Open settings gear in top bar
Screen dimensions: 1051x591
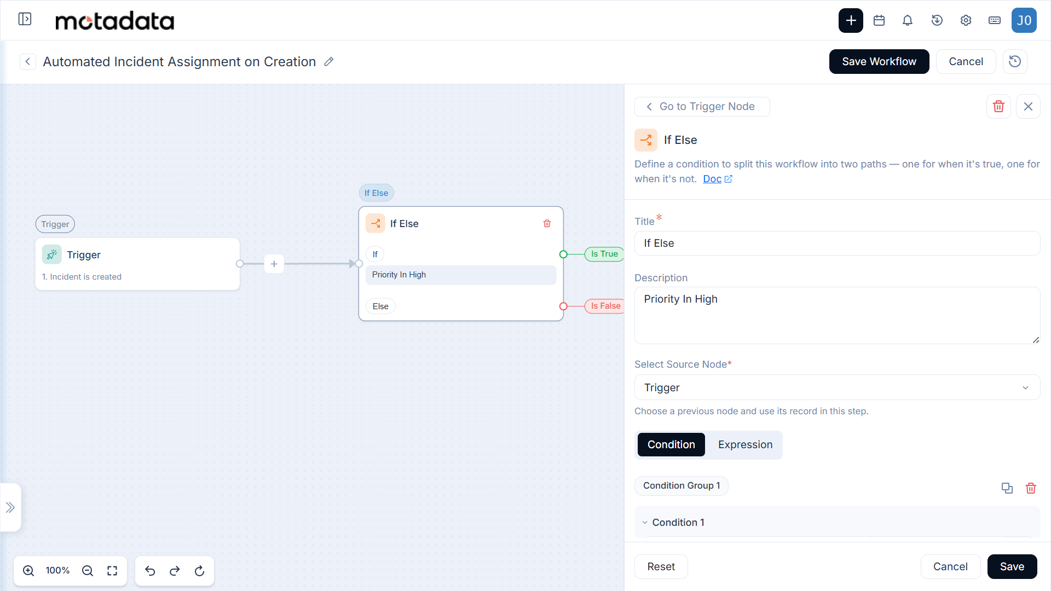[x=966, y=20]
